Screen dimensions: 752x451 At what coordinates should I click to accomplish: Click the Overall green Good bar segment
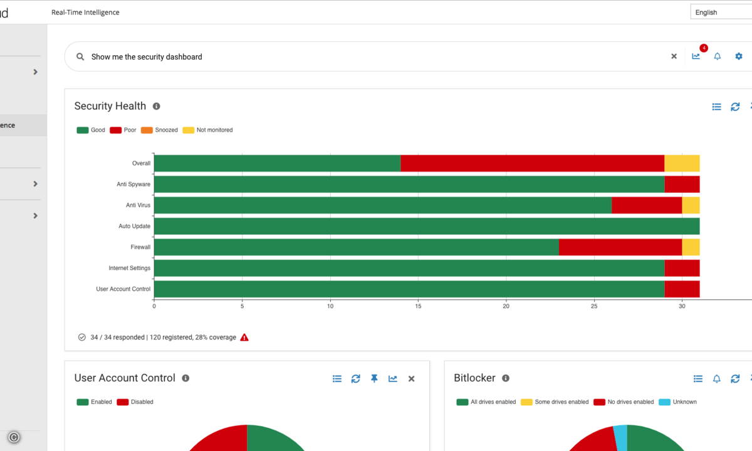pyautogui.click(x=278, y=163)
